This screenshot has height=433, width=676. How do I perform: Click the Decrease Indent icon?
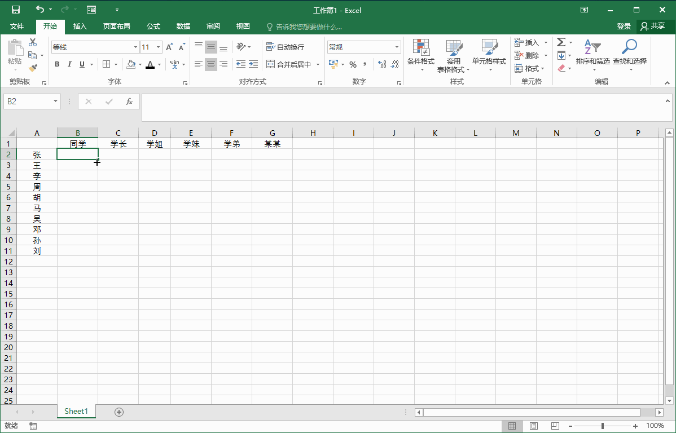[x=241, y=64]
